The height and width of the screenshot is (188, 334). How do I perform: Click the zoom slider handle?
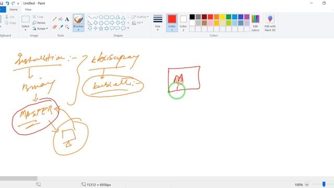[324, 184]
